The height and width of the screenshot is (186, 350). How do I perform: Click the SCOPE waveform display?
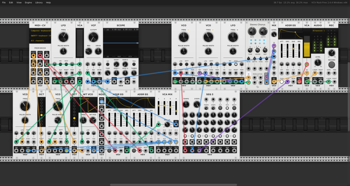[121, 43]
